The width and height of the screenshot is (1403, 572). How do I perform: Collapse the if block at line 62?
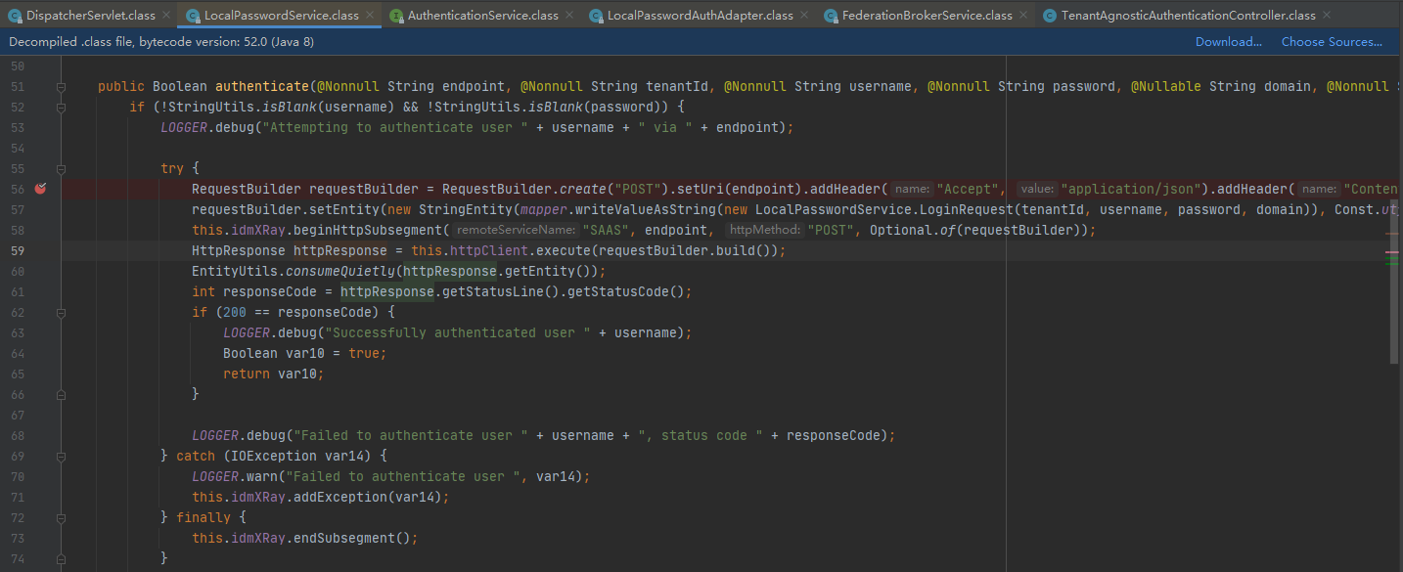[61, 312]
